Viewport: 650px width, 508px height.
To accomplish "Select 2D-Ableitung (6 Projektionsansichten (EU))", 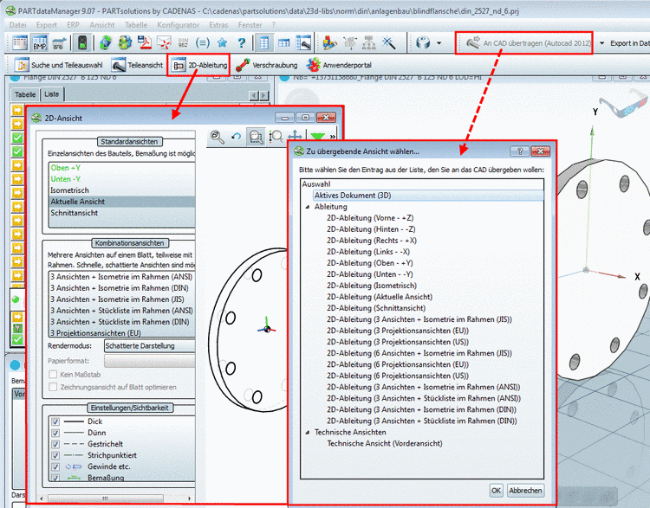I will [x=398, y=364].
